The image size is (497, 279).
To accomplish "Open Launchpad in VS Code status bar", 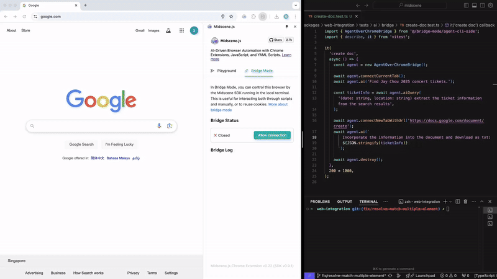I will (421, 275).
